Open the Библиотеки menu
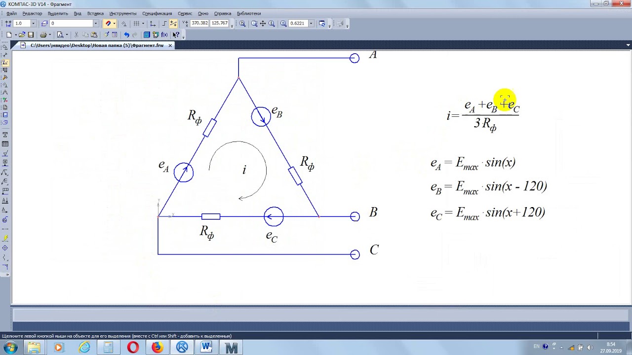The image size is (632, 355). pos(249,13)
